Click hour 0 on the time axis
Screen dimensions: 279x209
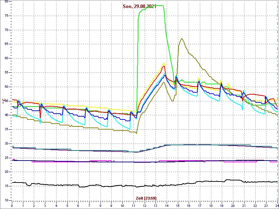[x=12, y=206]
